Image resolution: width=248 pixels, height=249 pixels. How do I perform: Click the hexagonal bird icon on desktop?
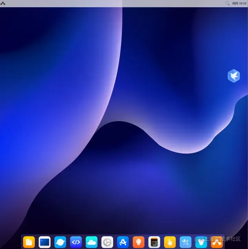234,76
